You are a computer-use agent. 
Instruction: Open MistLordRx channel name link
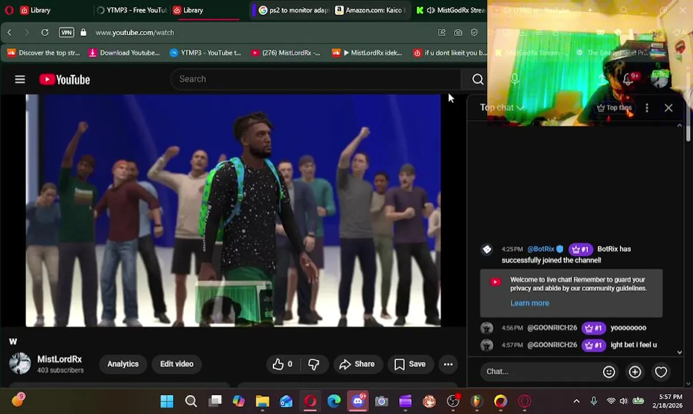59,359
